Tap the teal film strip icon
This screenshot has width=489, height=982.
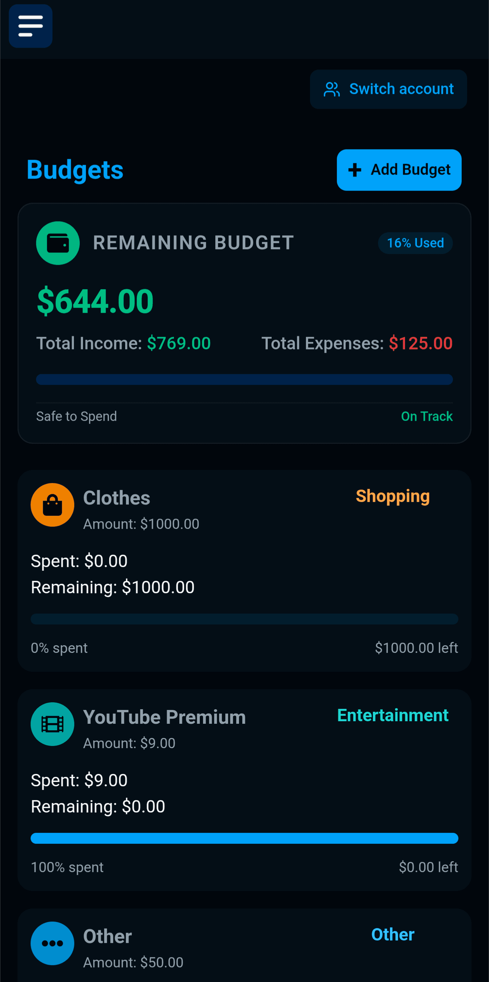coord(53,724)
